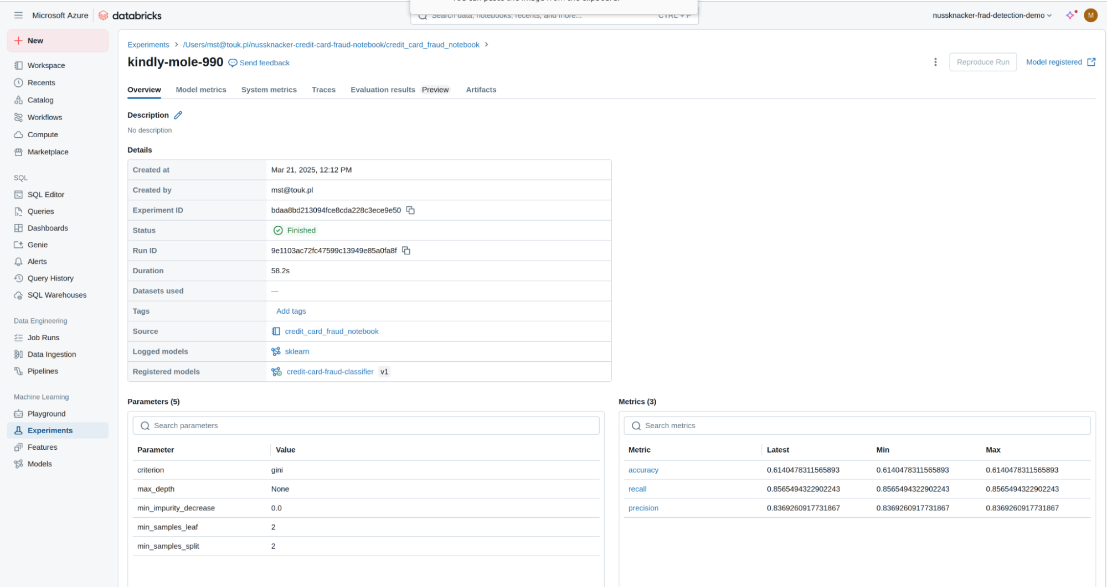Focus the Search metrics field
This screenshot has width=1107, height=587.
[857, 425]
